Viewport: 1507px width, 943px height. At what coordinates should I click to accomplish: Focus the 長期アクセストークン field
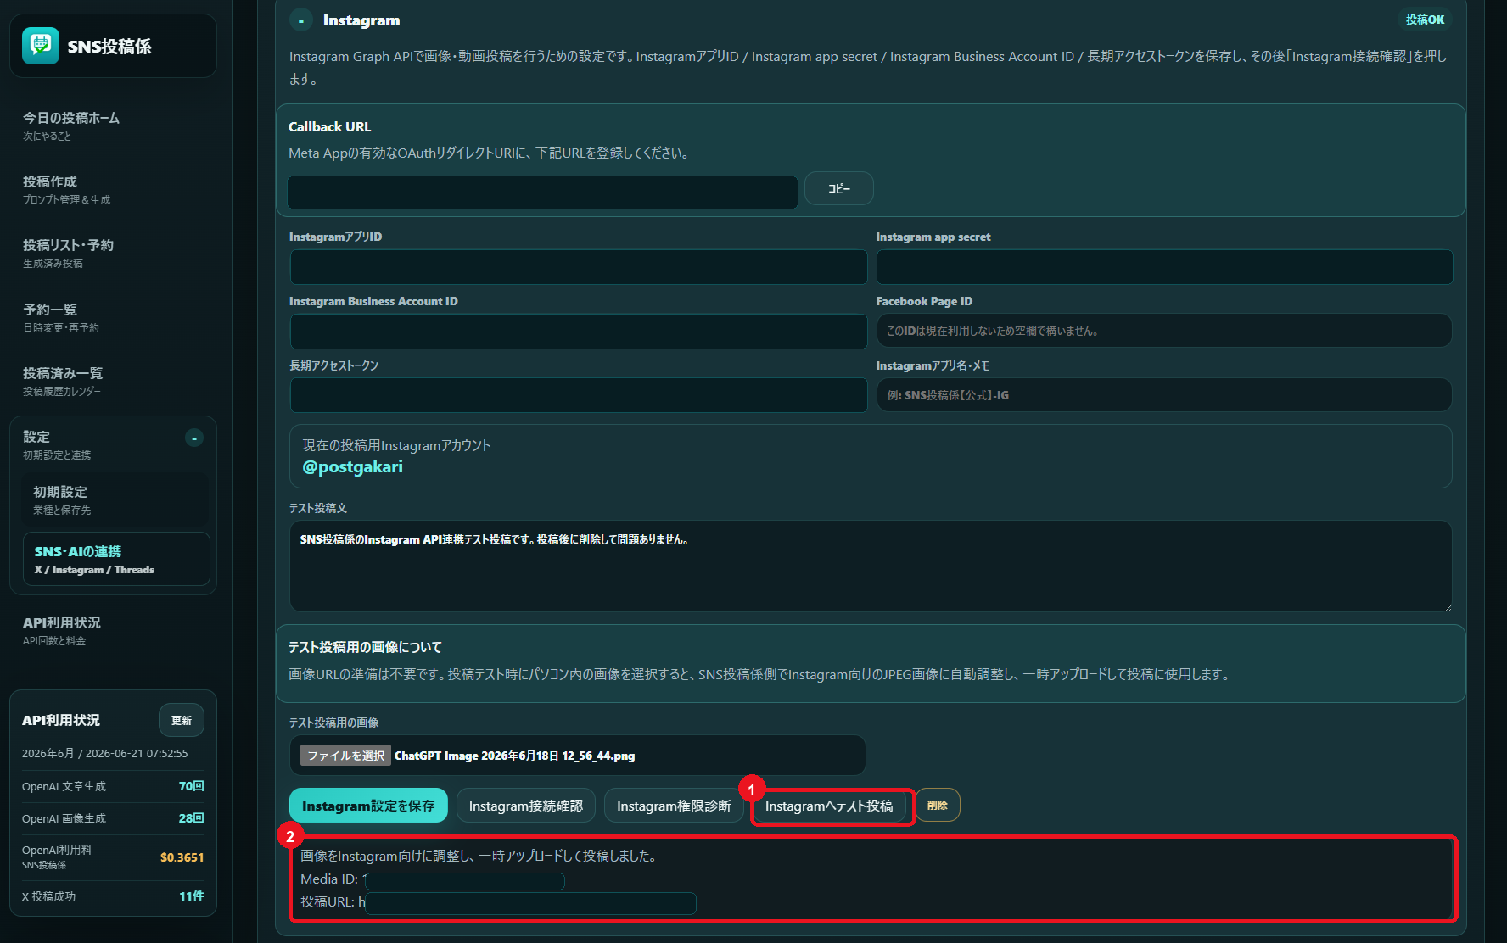pos(579,395)
